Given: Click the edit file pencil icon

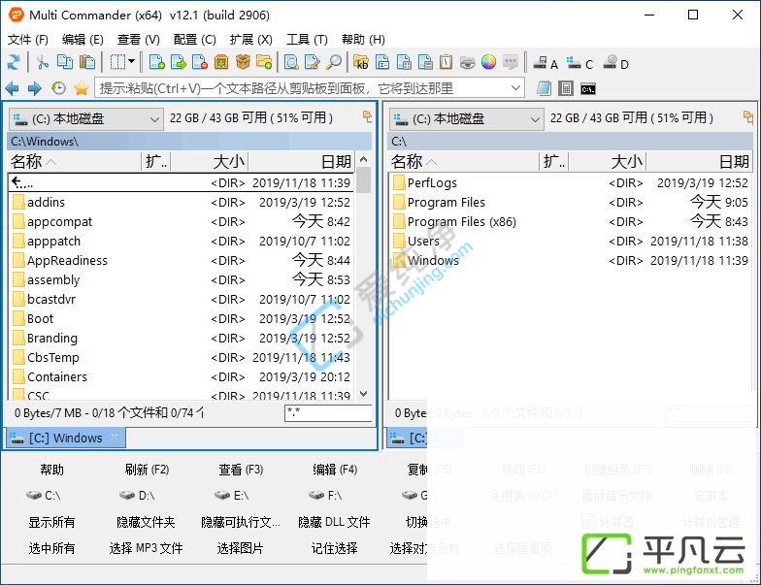Looking at the screenshot, I should (x=313, y=62).
